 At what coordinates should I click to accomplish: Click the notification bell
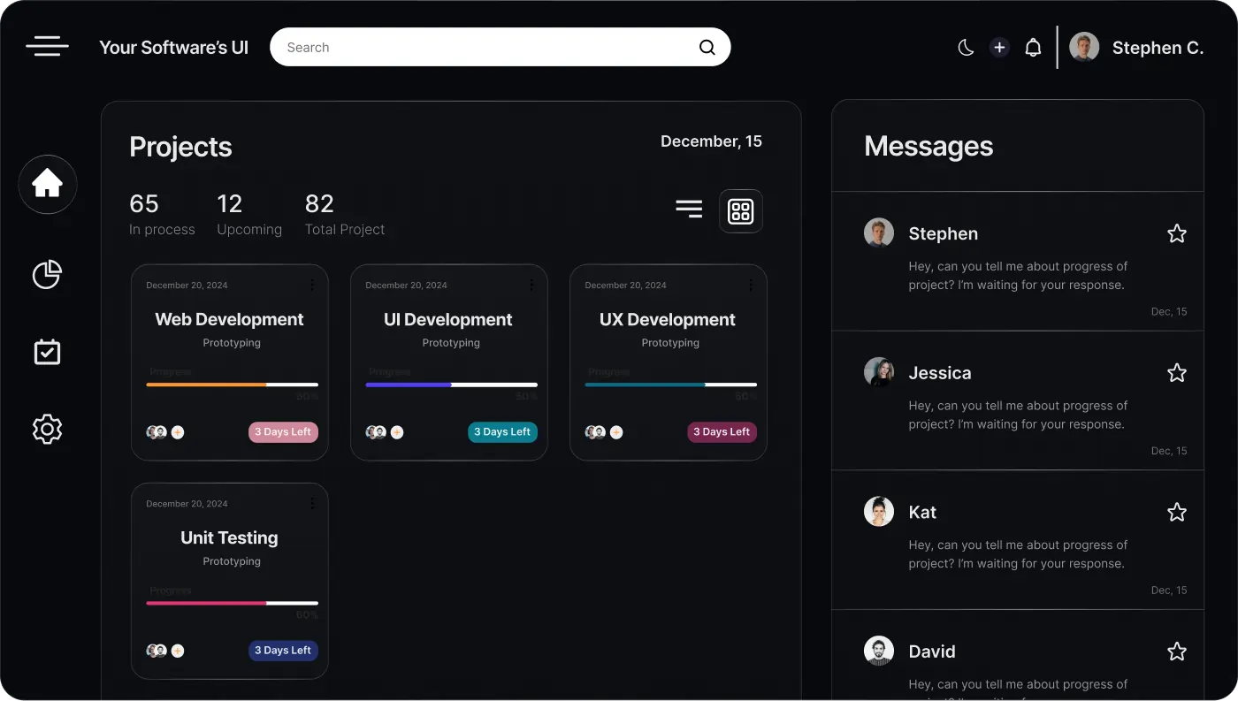(1033, 47)
